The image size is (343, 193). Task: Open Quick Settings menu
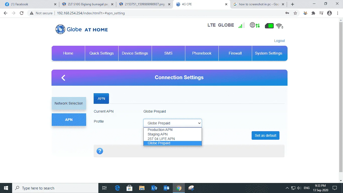pyautogui.click(x=101, y=53)
